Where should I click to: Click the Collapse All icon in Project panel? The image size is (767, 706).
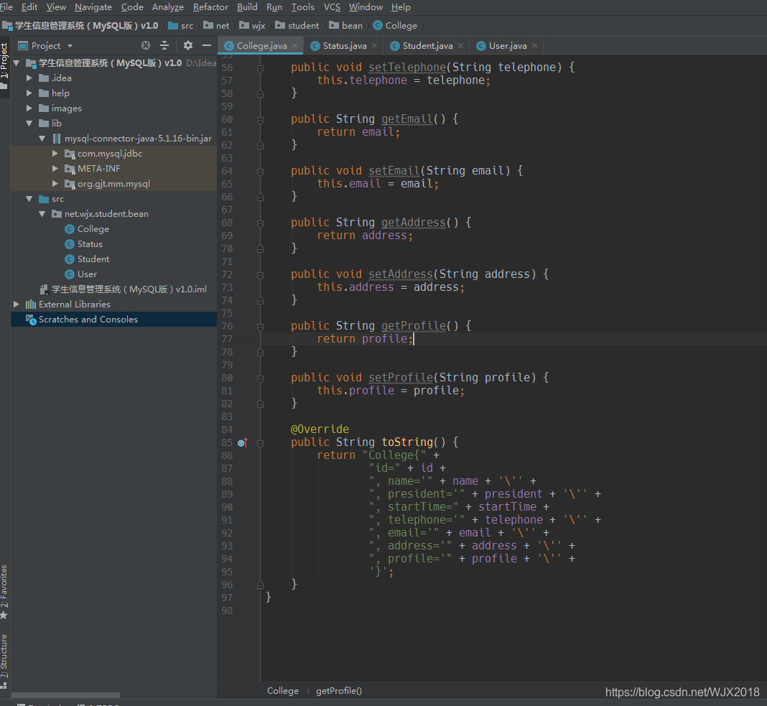pos(164,45)
